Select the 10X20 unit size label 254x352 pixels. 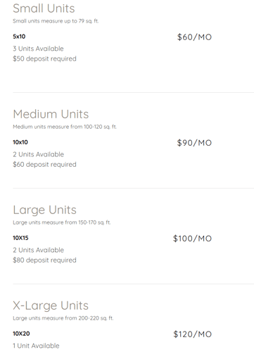[21, 334]
